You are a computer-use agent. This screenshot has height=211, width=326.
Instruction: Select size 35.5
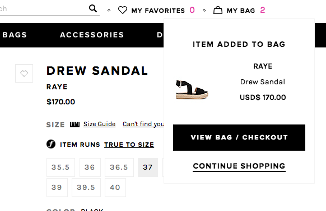[x=60, y=167]
